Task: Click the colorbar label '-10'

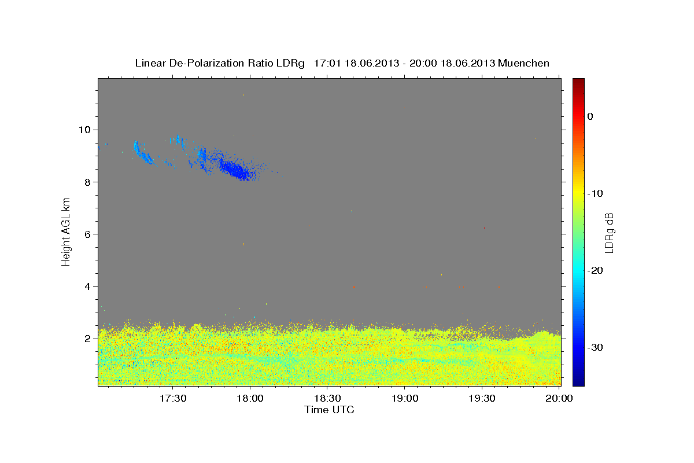Action: pyautogui.click(x=596, y=193)
